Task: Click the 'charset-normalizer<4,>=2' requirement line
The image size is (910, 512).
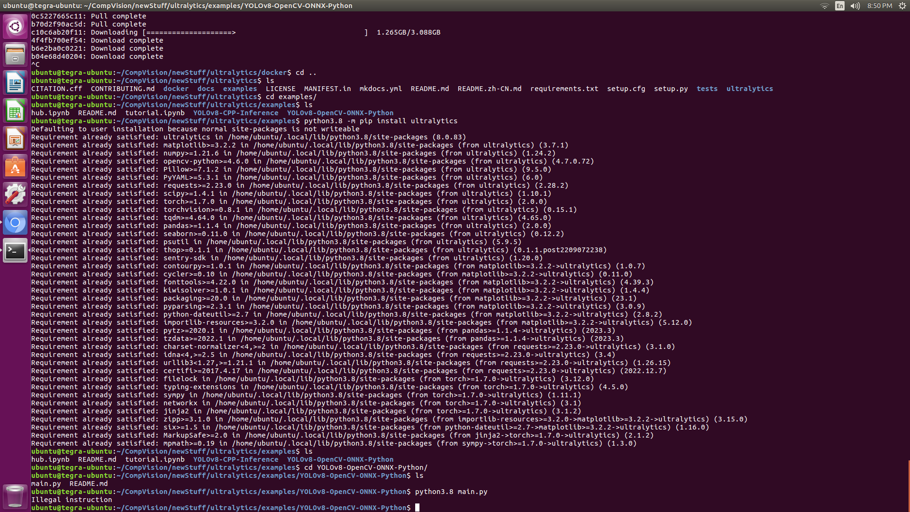Action: [353, 347]
